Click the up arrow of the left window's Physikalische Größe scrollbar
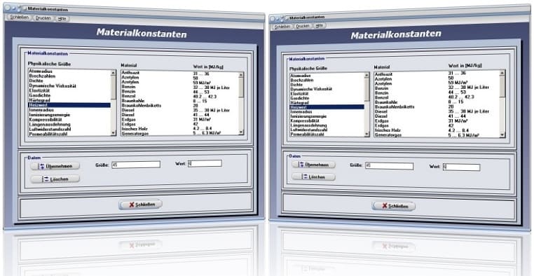The image size is (534, 276). tap(114, 72)
